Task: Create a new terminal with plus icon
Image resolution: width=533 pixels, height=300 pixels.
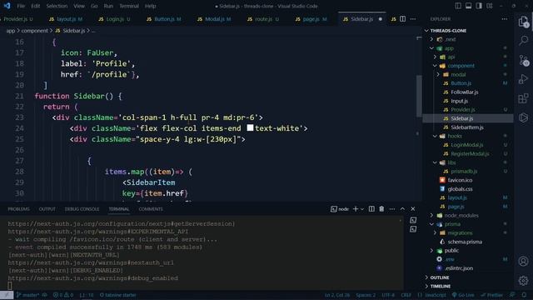Action: (x=356, y=209)
